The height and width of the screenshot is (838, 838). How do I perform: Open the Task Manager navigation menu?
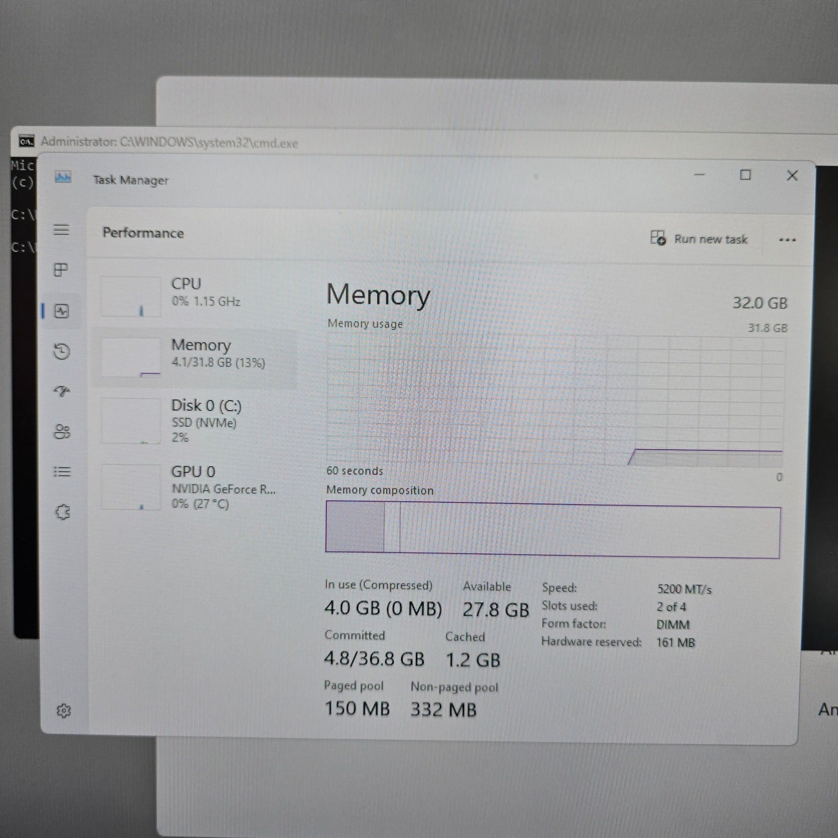pos(61,230)
